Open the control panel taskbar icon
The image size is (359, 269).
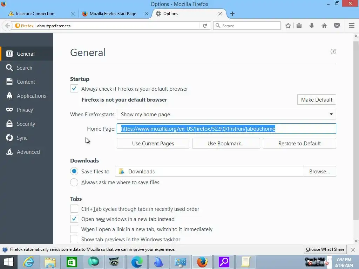pyautogui.click(x=181, y=262)
